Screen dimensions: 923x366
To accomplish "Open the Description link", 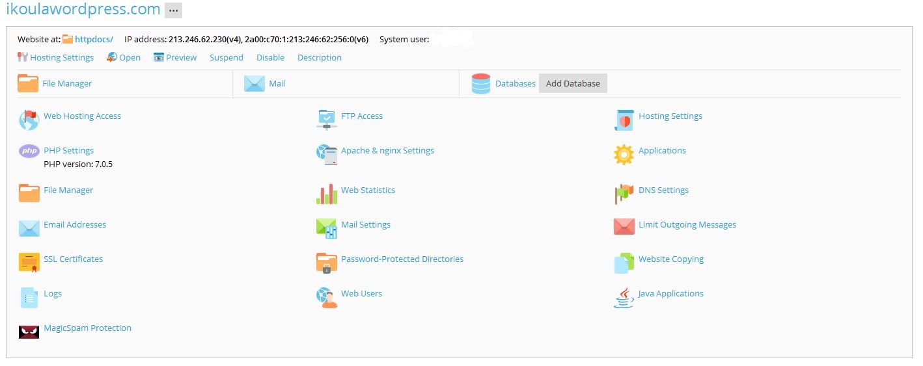I will [x=320, y=57].
